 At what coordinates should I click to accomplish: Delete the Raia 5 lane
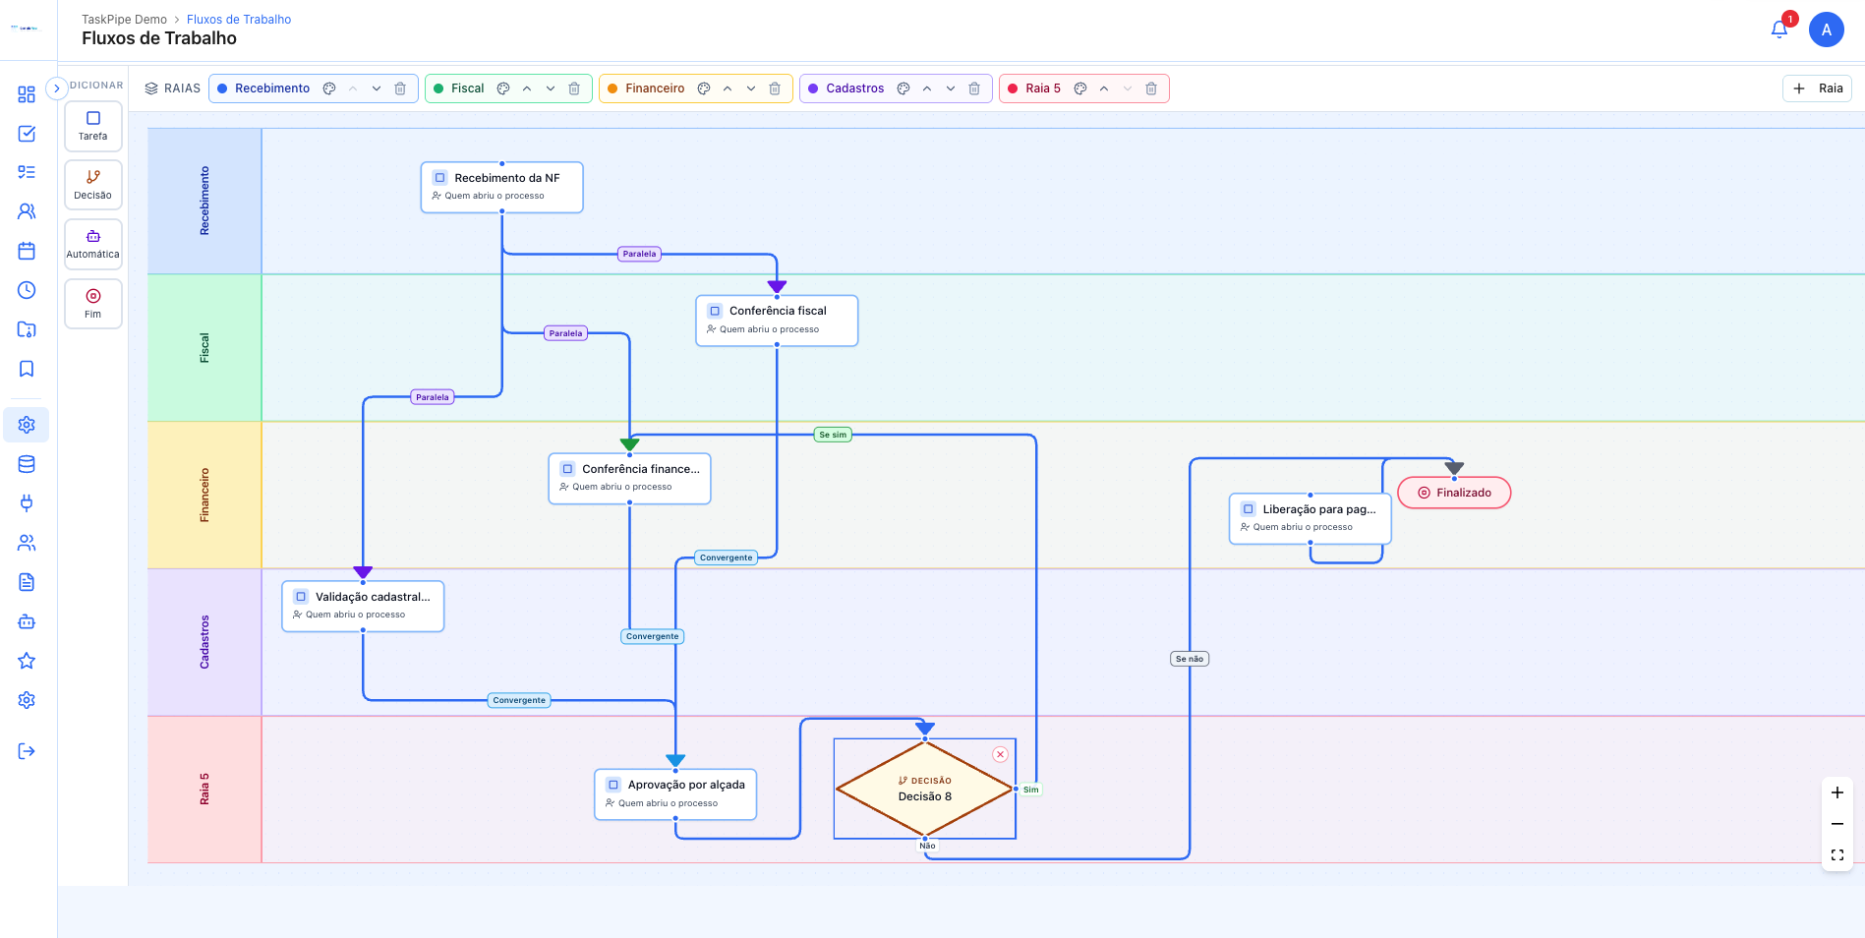tap(1151, 88)
